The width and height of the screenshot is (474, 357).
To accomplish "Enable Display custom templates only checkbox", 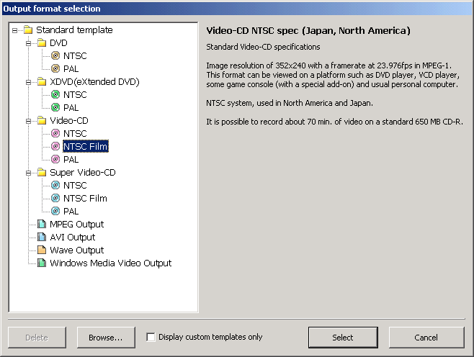I will tap(151, 337).
